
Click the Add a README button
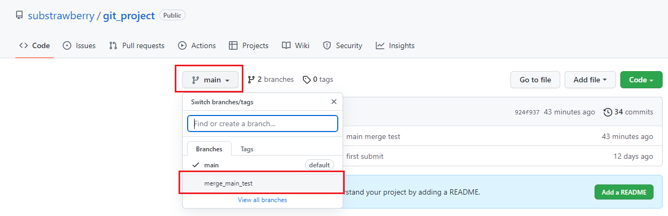pos(624,192)
